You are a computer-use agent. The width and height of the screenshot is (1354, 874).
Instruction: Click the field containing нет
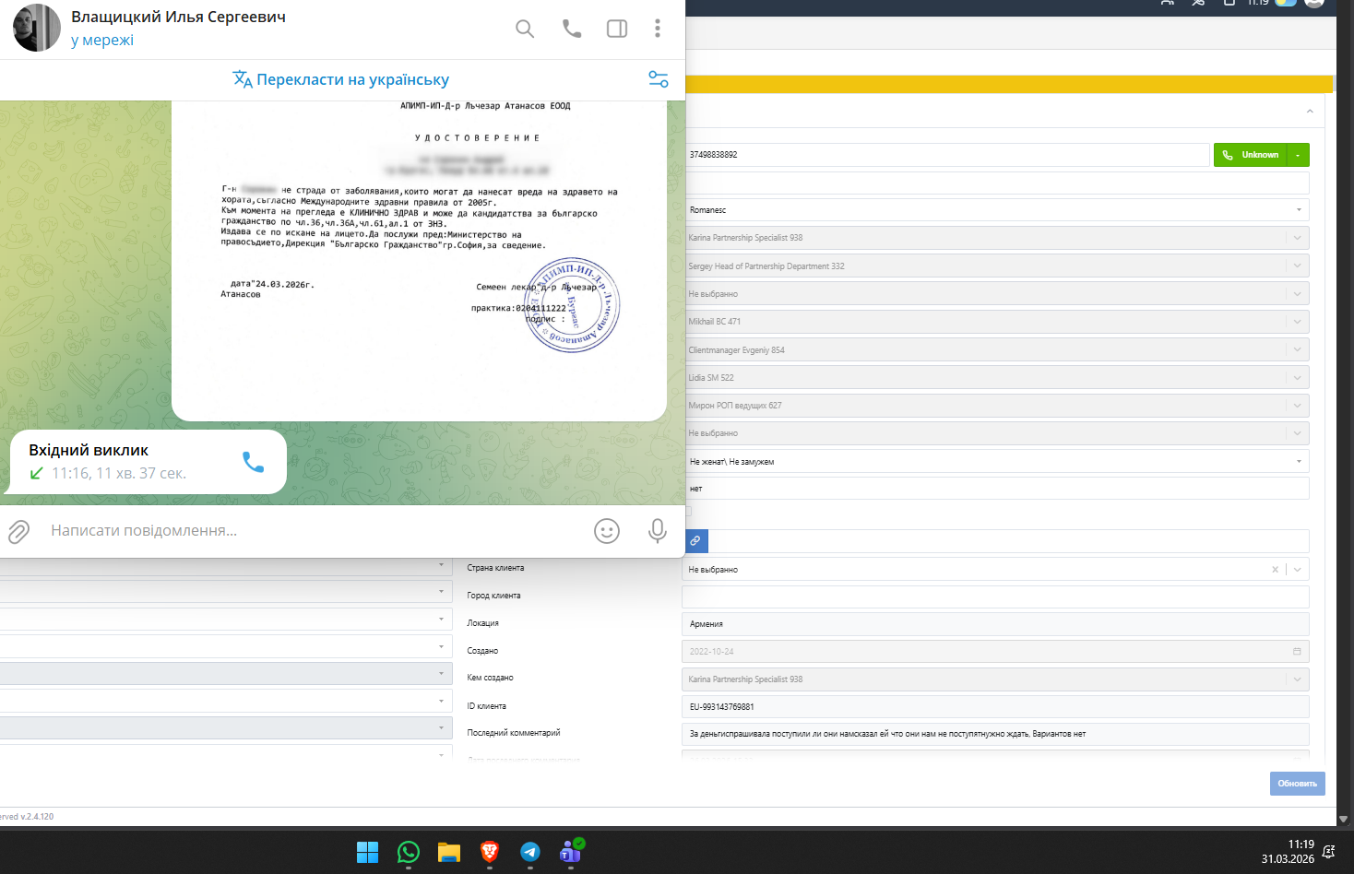996,489
